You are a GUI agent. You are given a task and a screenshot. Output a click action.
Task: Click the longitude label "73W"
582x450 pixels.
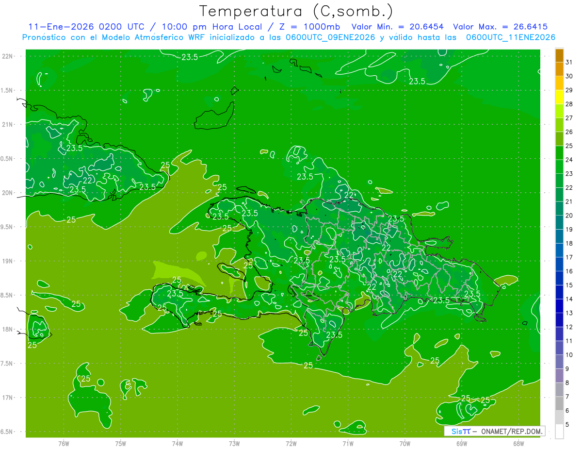click(234, 444)
